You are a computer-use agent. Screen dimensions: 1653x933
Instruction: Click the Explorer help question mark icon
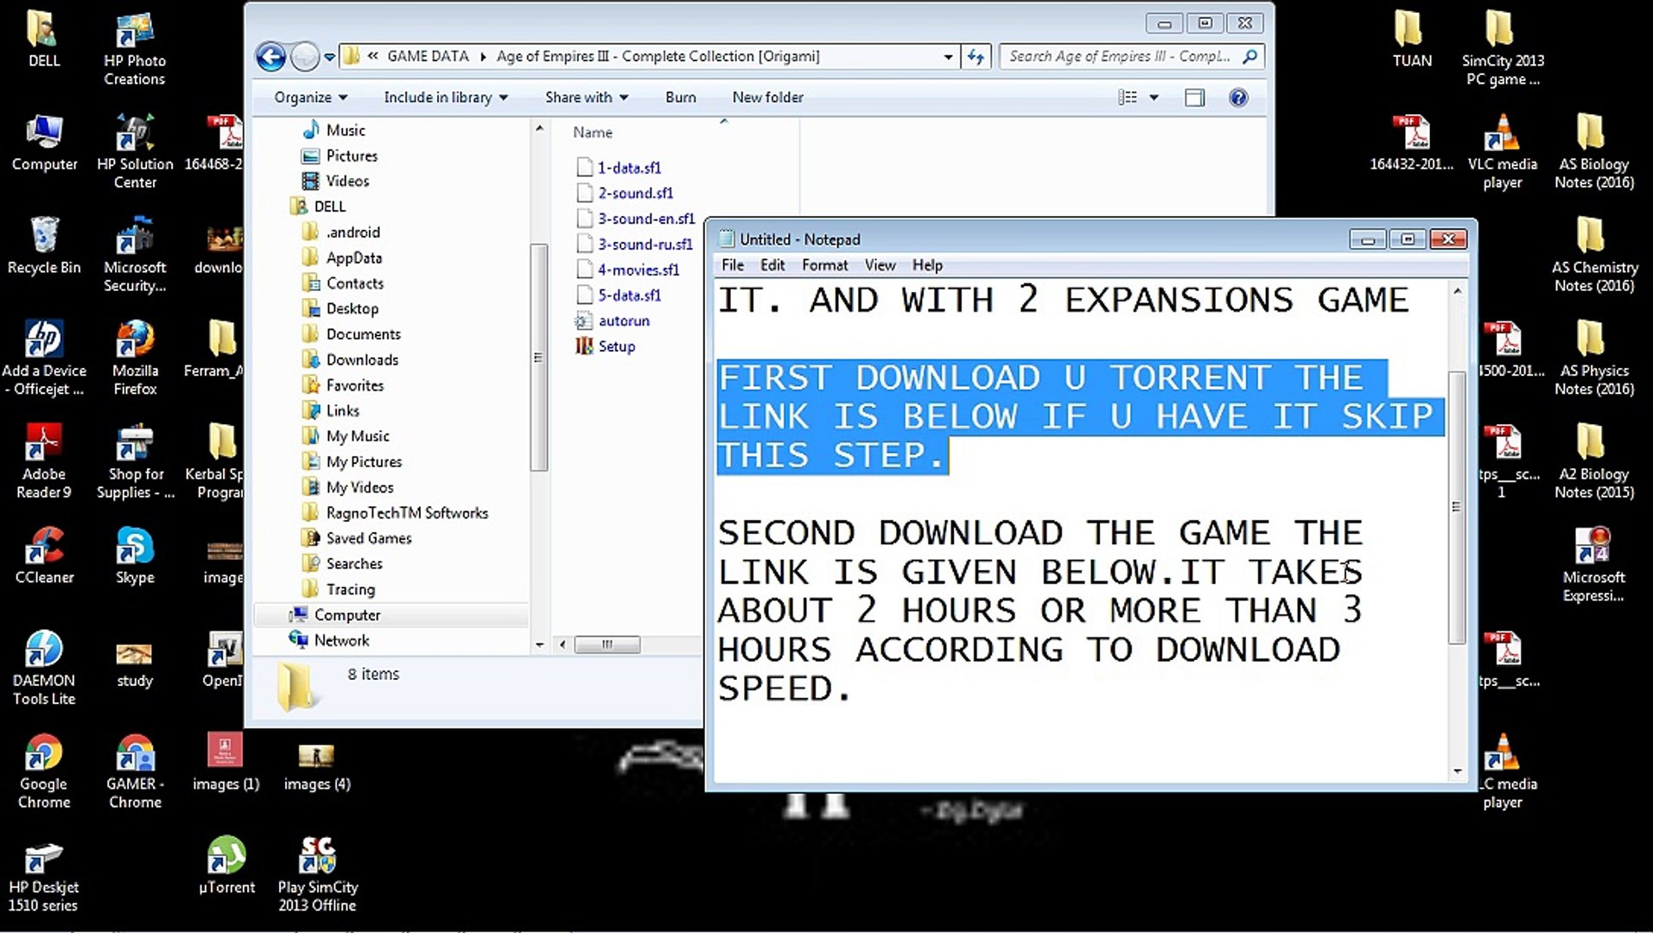(1237, 98)
